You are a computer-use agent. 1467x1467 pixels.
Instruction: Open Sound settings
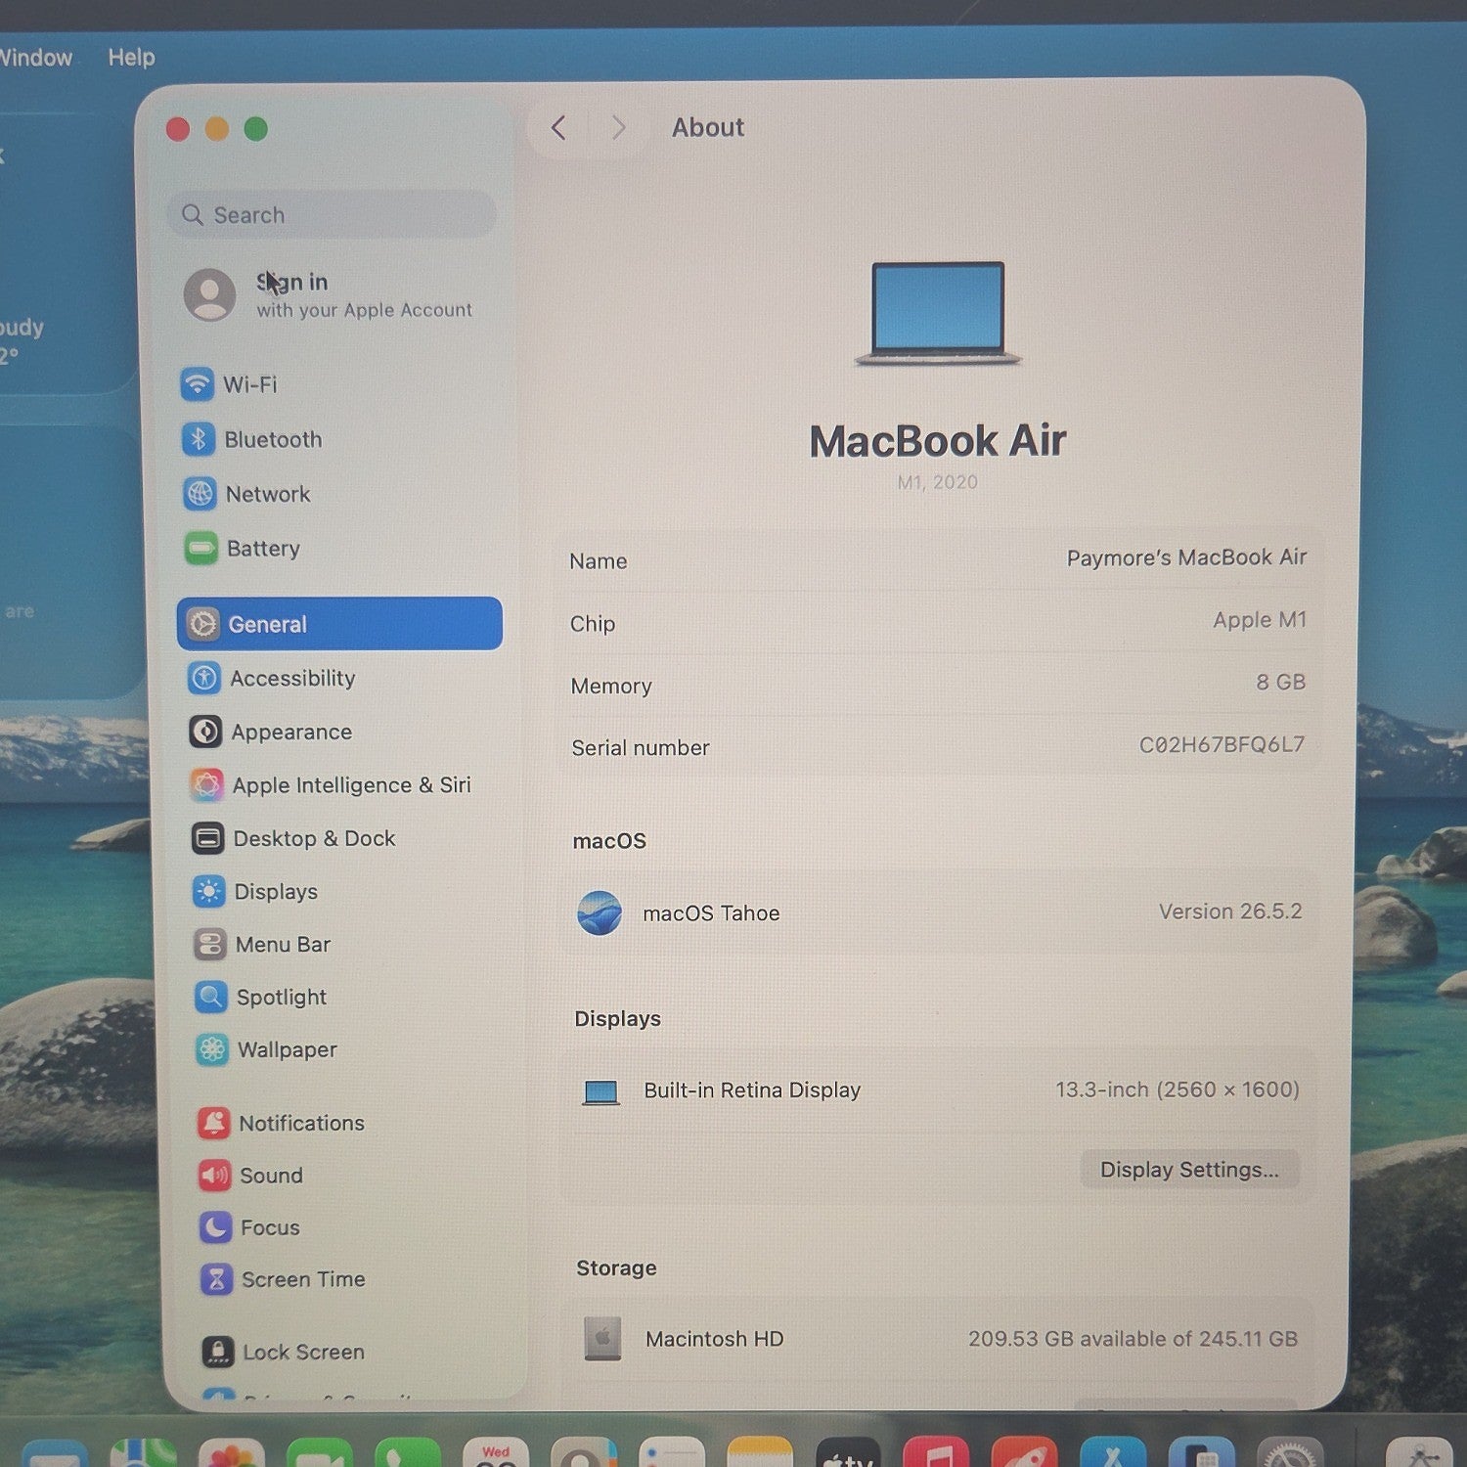click(x=250, y=1176)
